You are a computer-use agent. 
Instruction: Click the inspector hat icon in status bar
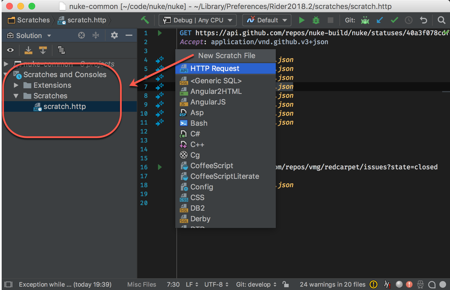pyautogui.click(x=420, y=284)
